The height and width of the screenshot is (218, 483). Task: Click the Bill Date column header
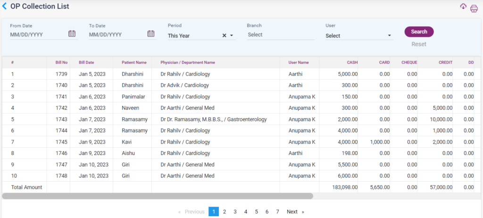pos(86,62)
